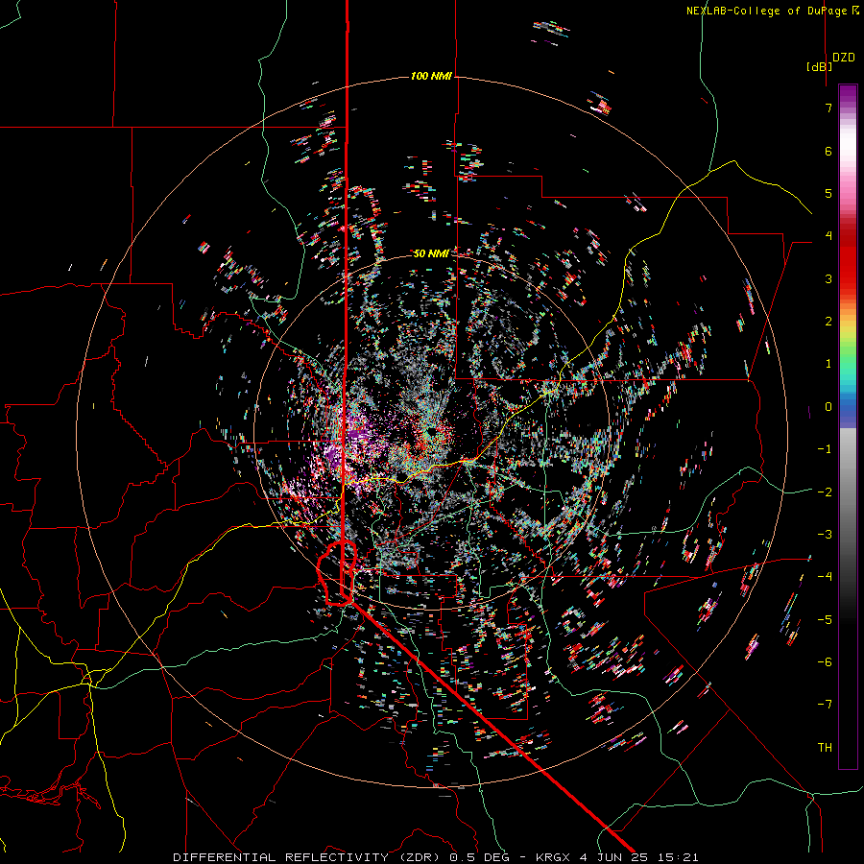864x864 pixels.
Task: Click the 2 dB tick label on the color scale
Action: tap(828, 322)
